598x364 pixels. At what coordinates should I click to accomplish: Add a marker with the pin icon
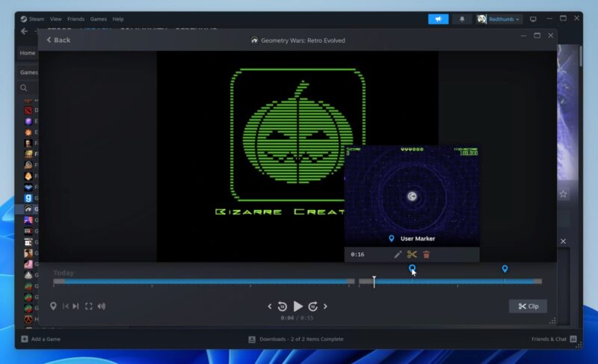[53, 306]
